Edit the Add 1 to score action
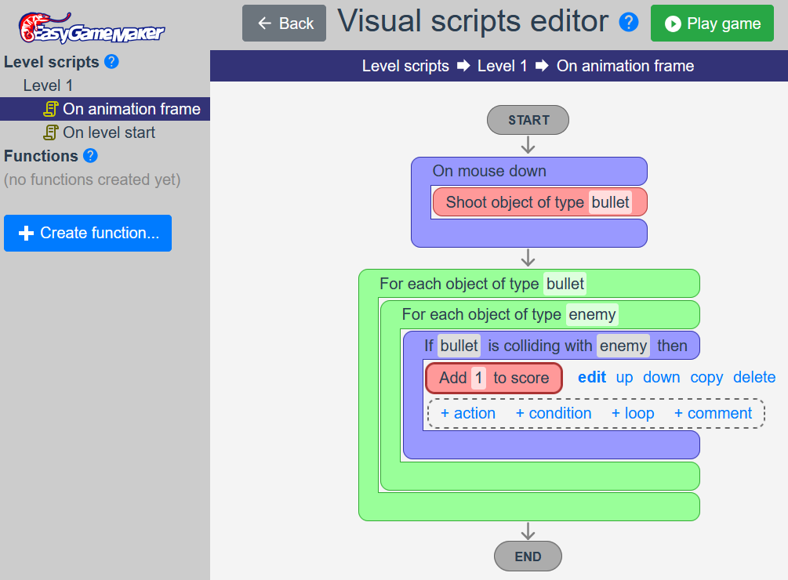This screenshot has height=580, width=788. (591, 377)
